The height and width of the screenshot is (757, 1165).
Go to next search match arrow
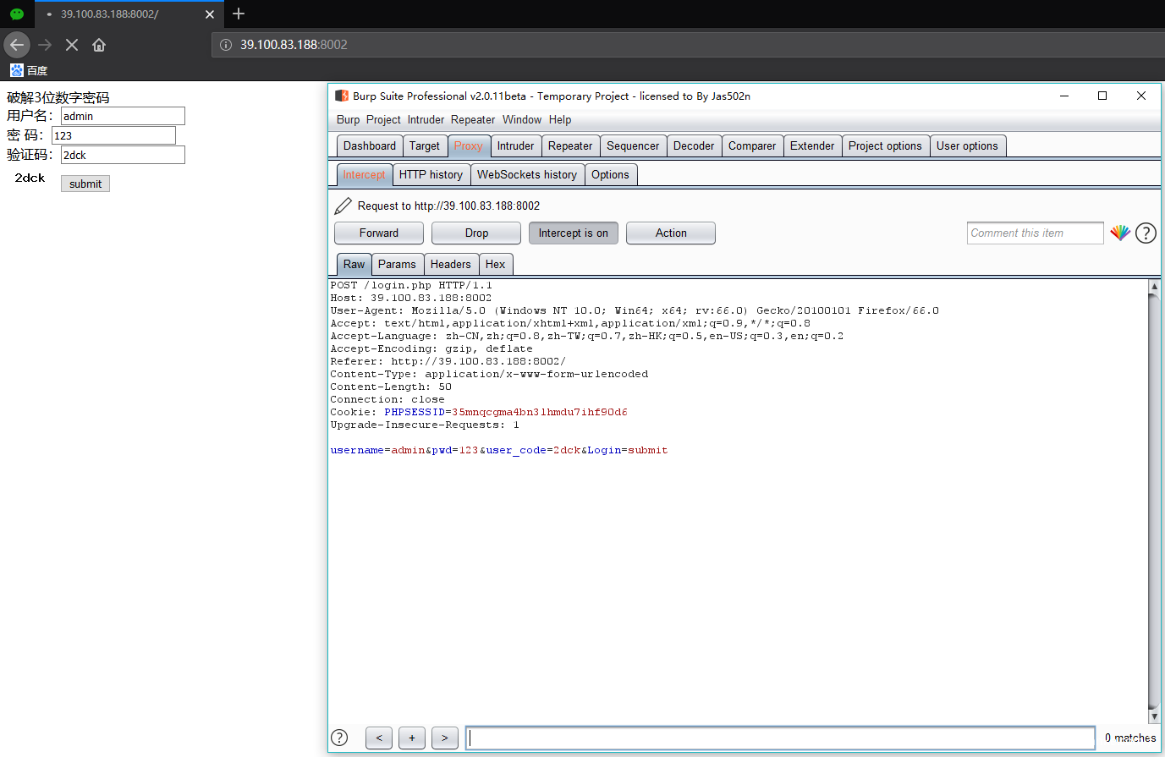445,738
